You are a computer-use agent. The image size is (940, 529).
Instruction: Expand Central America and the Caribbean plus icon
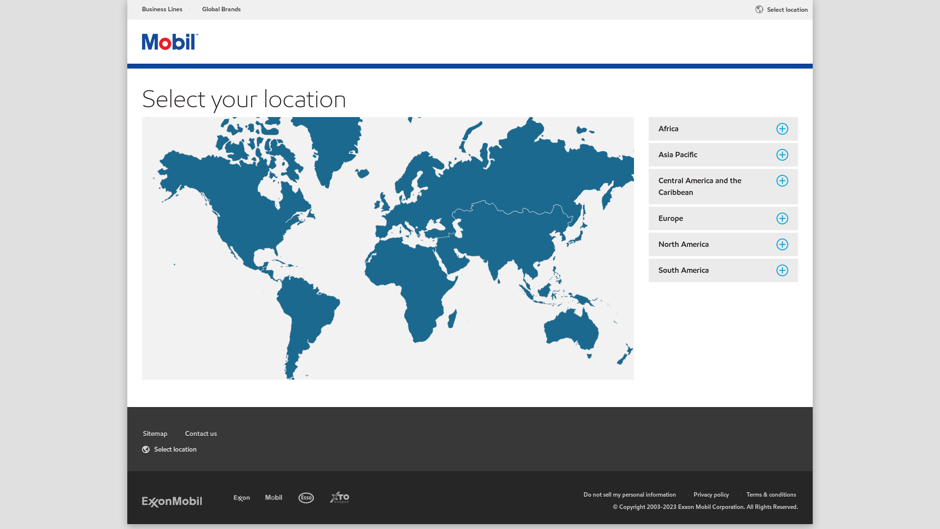tap(782, 181)
